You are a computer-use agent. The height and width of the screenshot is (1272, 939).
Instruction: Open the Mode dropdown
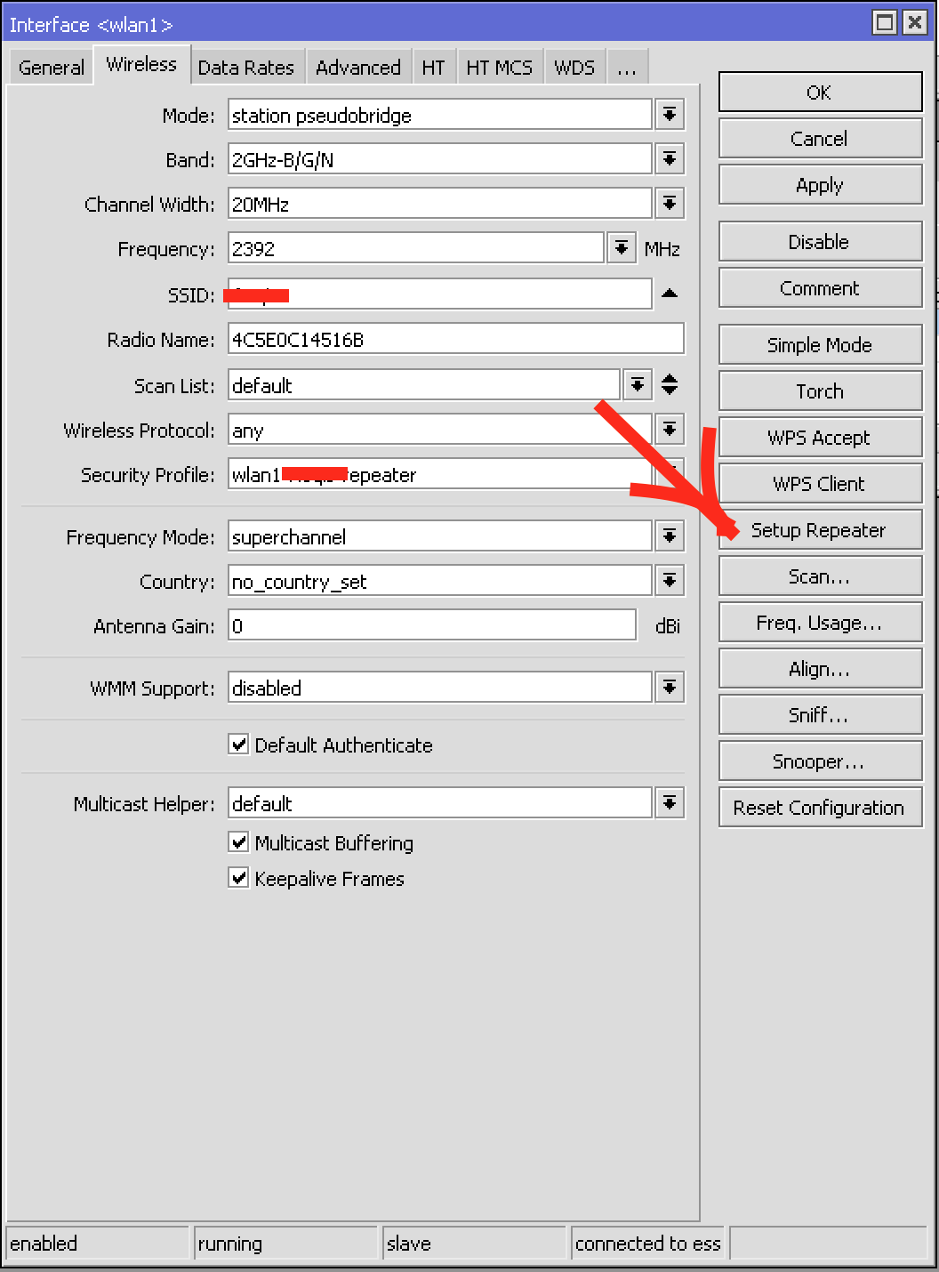(669, 114)
